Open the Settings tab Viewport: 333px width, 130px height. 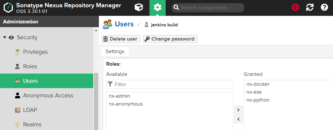point(115,51)
